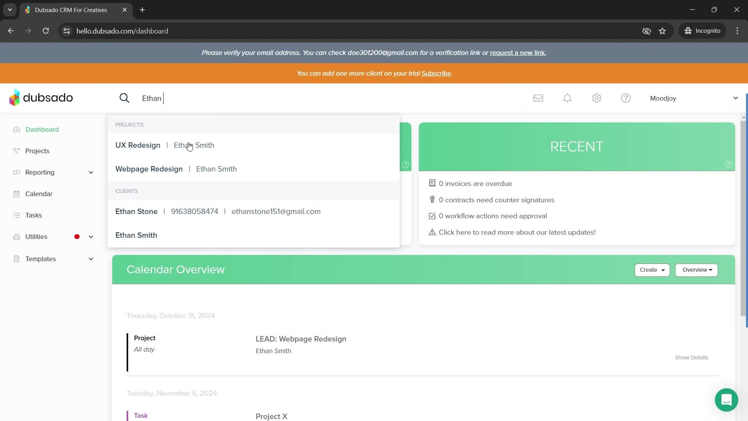Click the Incognito indicator
748x421 pixels.
[702, 31]
